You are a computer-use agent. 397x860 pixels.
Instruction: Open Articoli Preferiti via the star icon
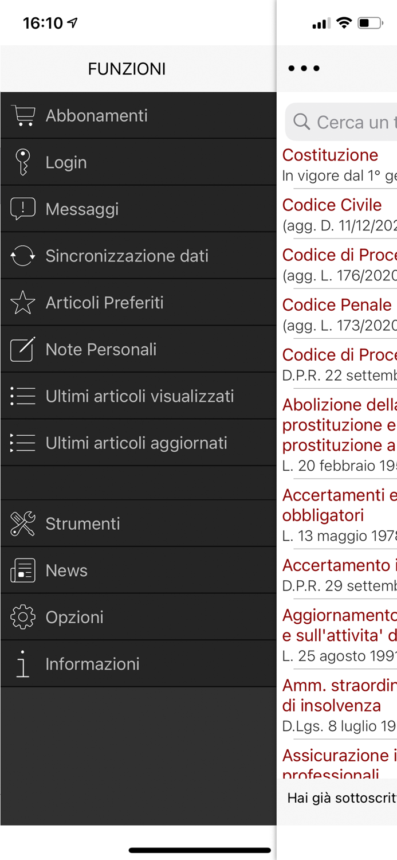click(x=23, y=302)
